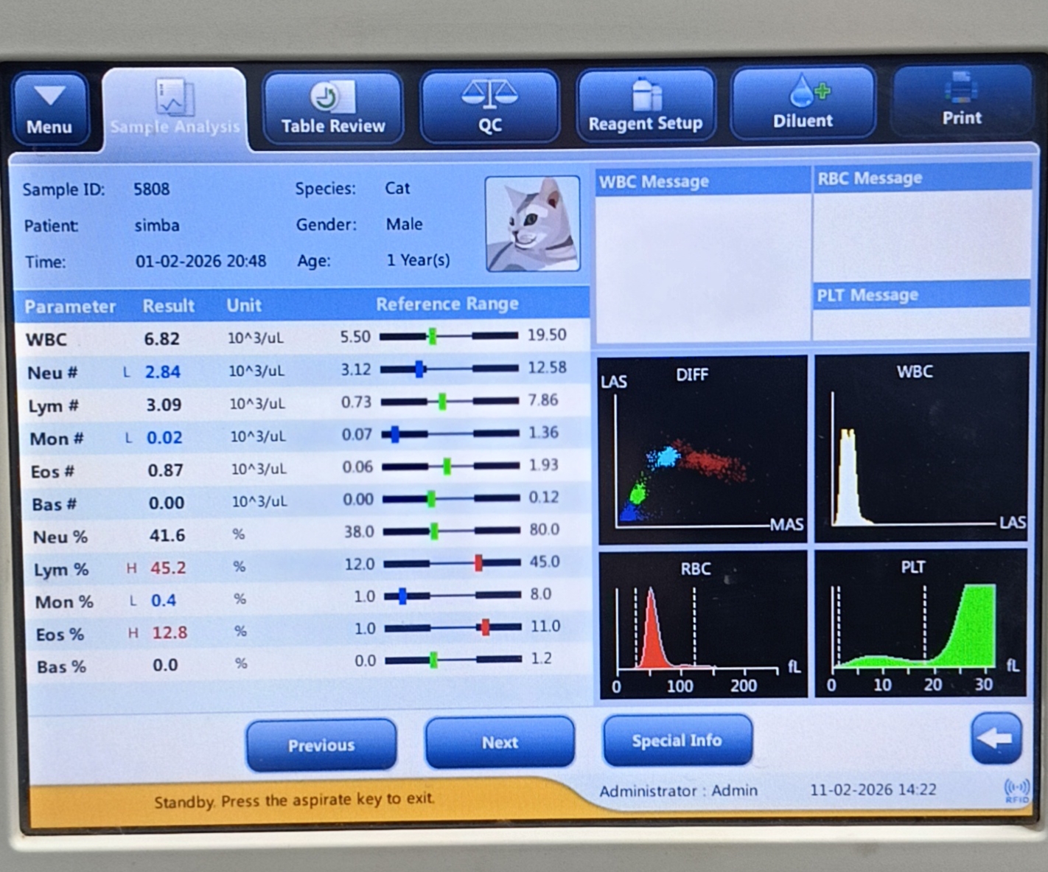
Task: Switch to the Sample Analysis tab
Action: [x=175, y=109]
